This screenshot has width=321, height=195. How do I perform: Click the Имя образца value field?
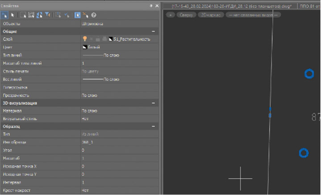(120, 142)
